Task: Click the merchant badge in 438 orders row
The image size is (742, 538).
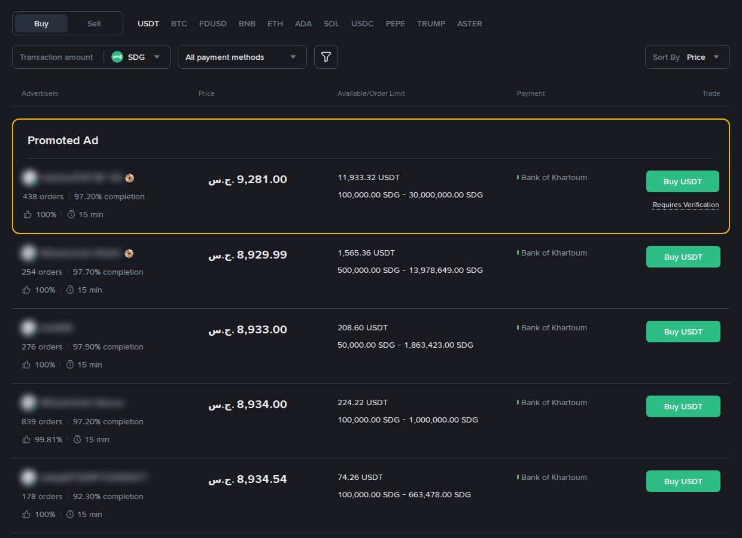Action: pos(129,178)
